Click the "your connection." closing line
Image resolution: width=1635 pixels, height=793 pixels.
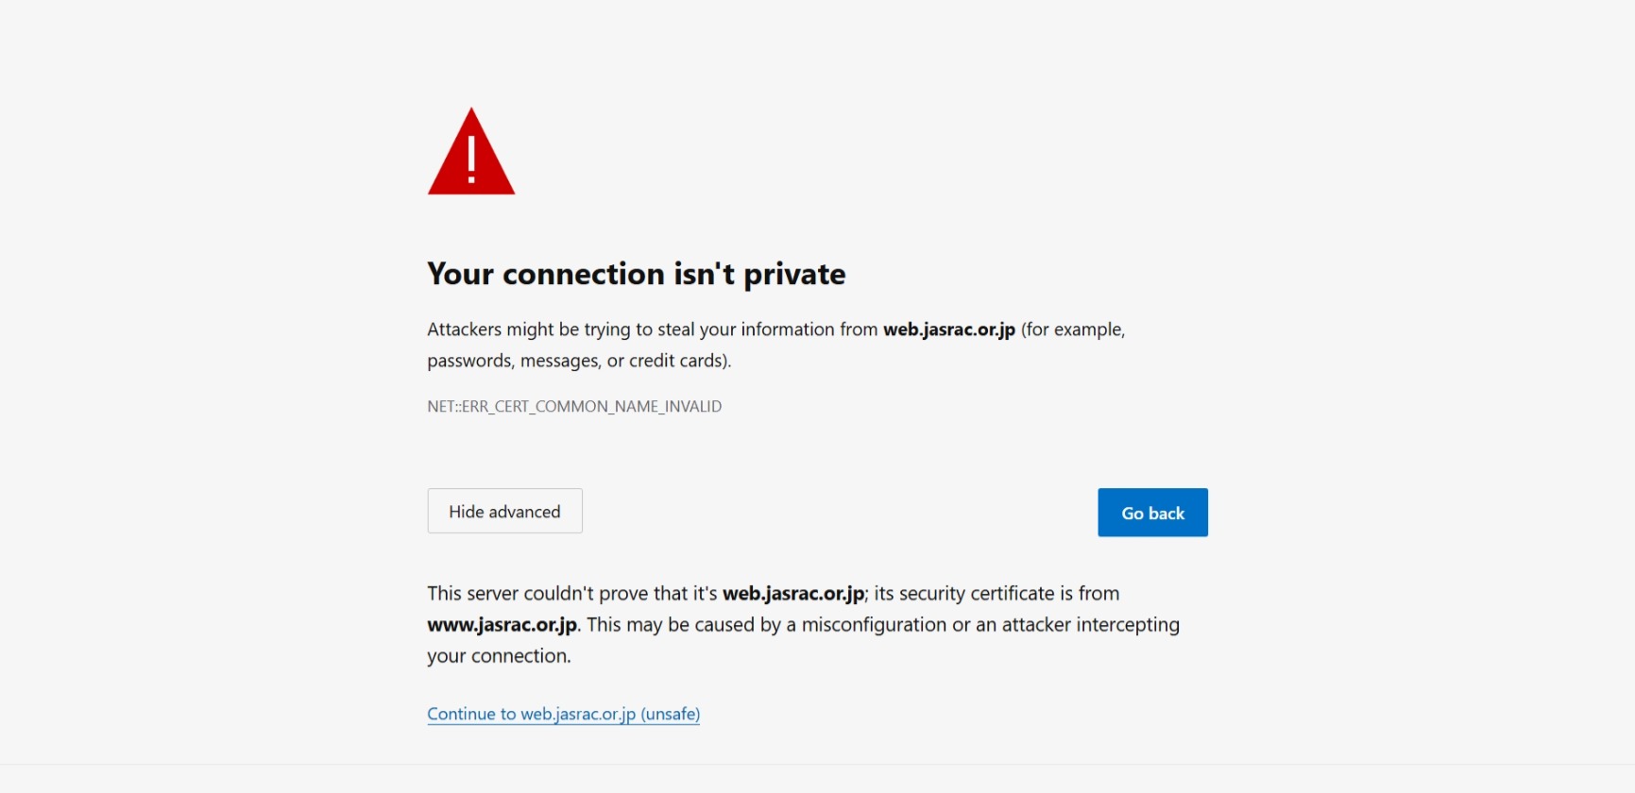pos(499,656)
